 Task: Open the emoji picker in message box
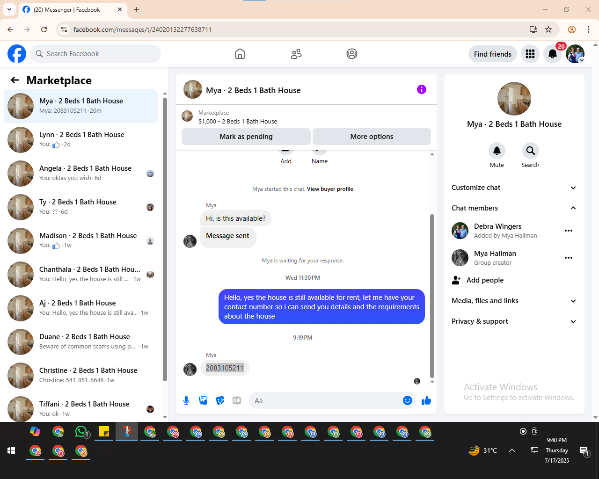pos(408,400)
